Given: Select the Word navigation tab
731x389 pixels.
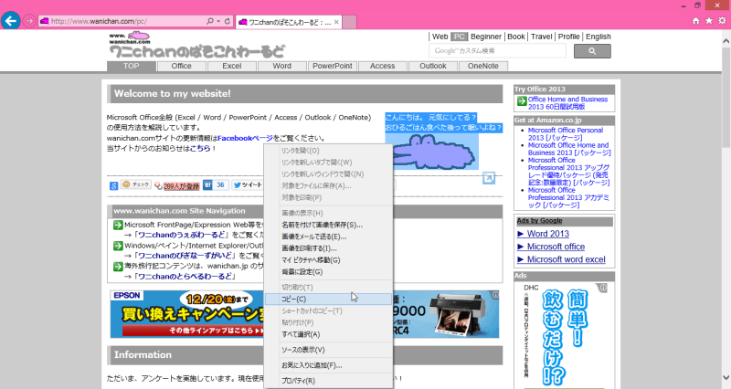Looking at the screenshot, I should click(x=282, y=66).
